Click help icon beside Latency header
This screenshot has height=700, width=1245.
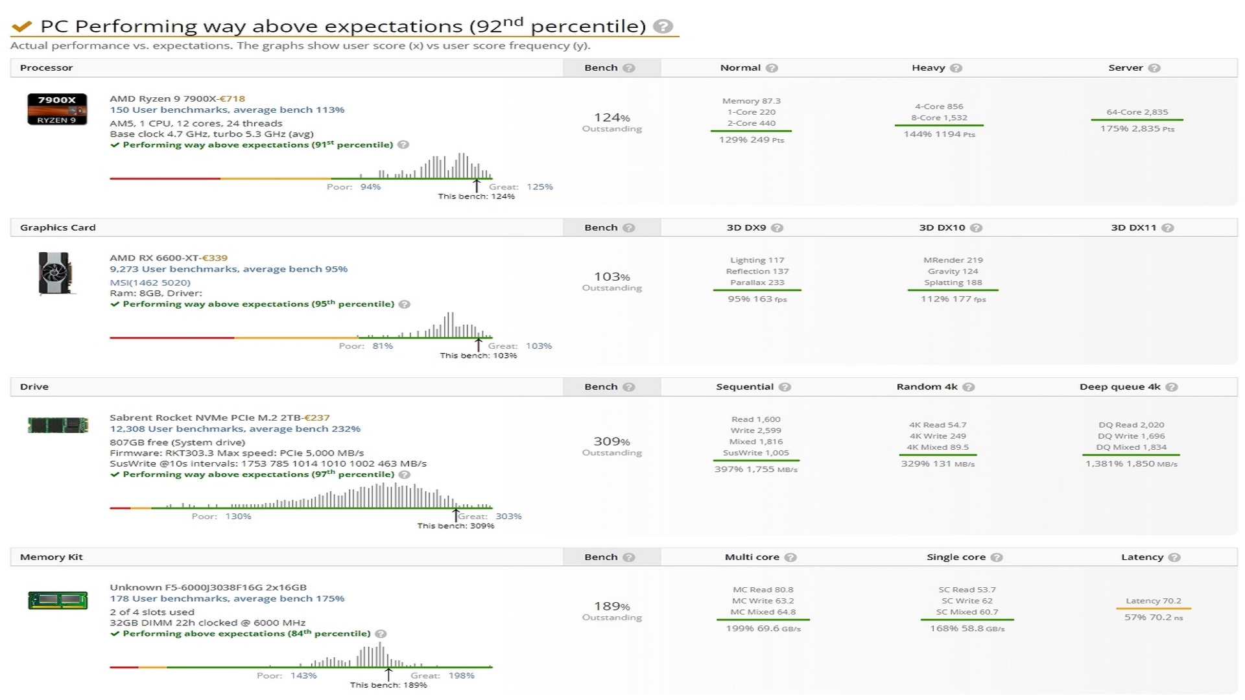[1174, 557]
